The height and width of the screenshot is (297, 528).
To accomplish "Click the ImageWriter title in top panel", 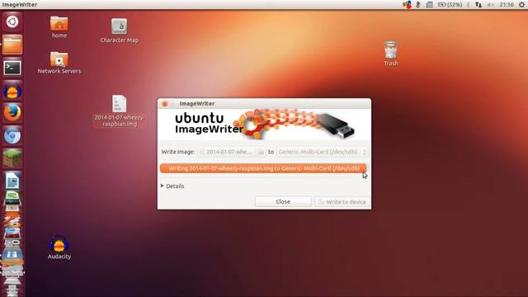I will click(20, 5).
